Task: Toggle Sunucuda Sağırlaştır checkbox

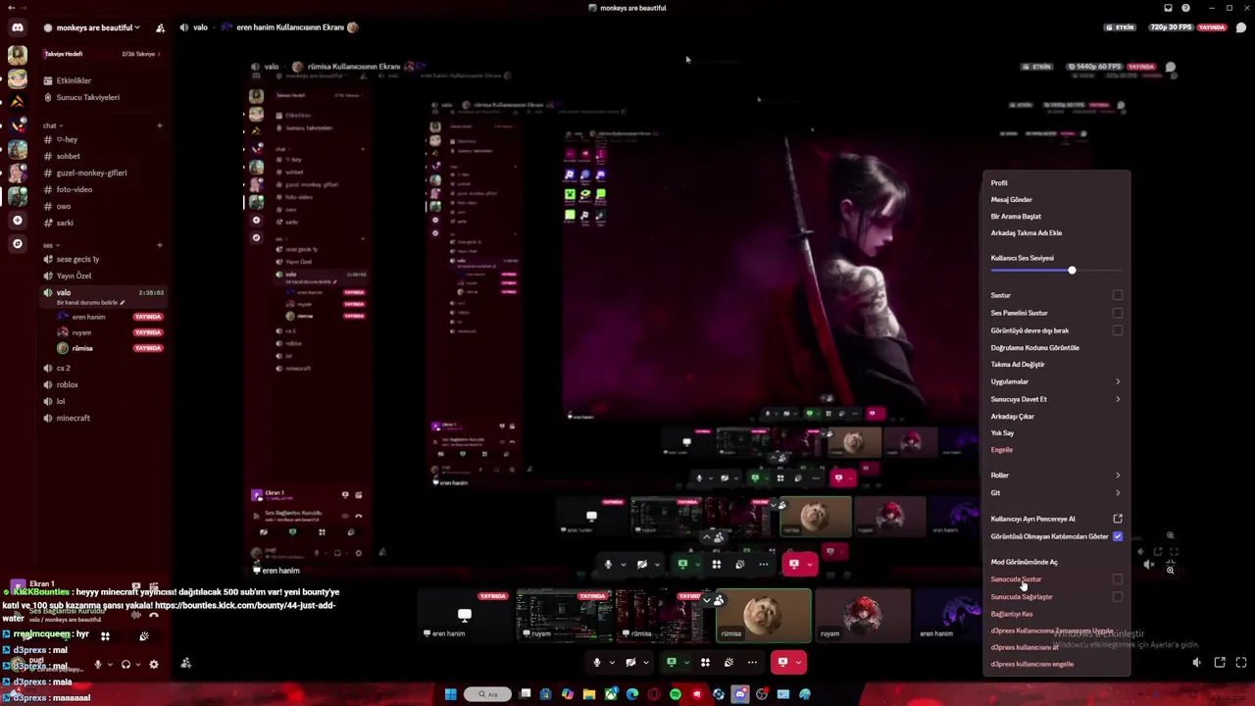Action: 1117,597
